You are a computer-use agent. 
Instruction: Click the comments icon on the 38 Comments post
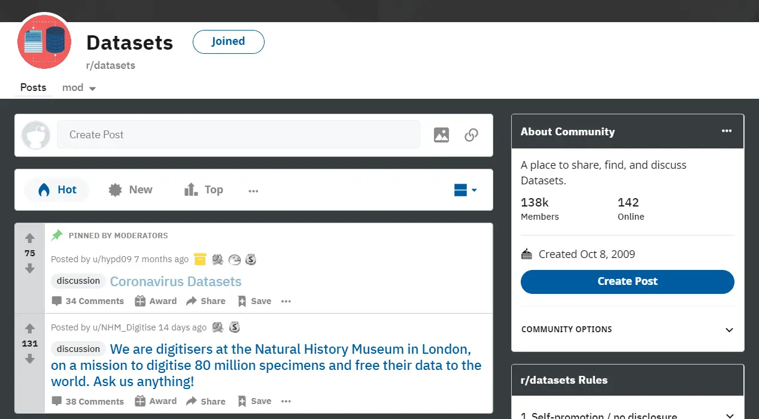(57, 401)
